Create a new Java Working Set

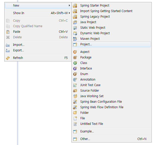tap(111, 96)
